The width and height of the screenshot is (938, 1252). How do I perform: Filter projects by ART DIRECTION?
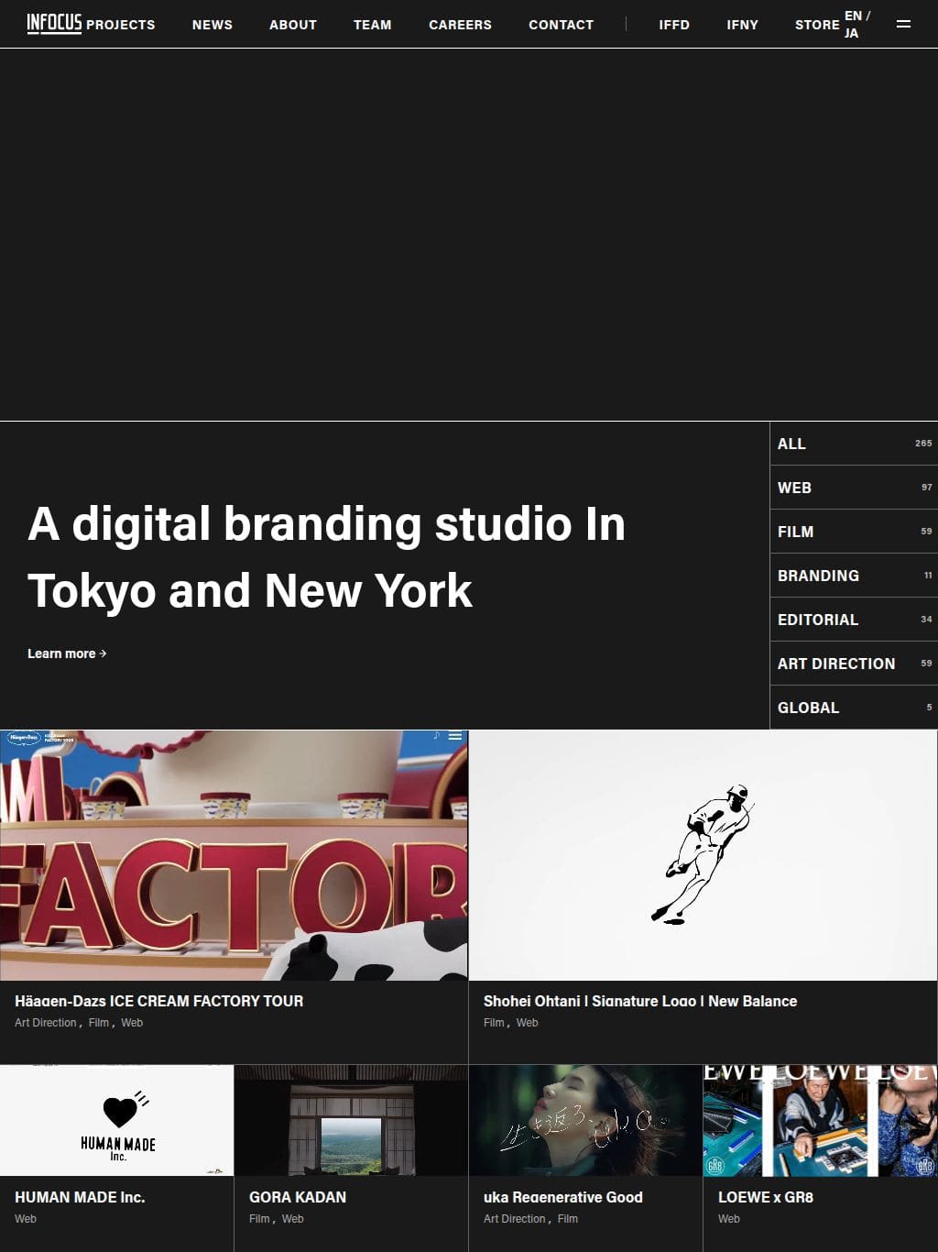pos(854,664)
